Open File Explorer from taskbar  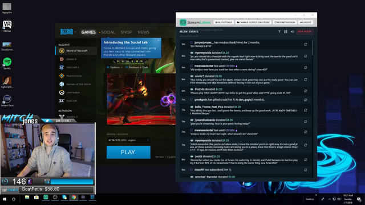(27, 198)
